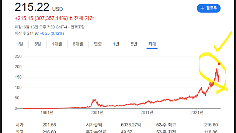This screenshot has height=133, width=236.
Task: Choose the 연중 year-to-date tab
Action: [98, 44]
